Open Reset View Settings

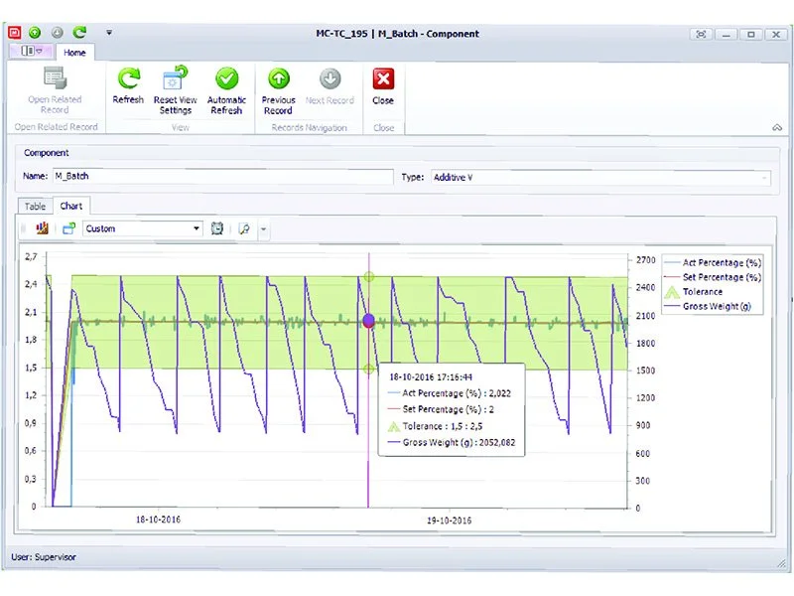[176, 90]
